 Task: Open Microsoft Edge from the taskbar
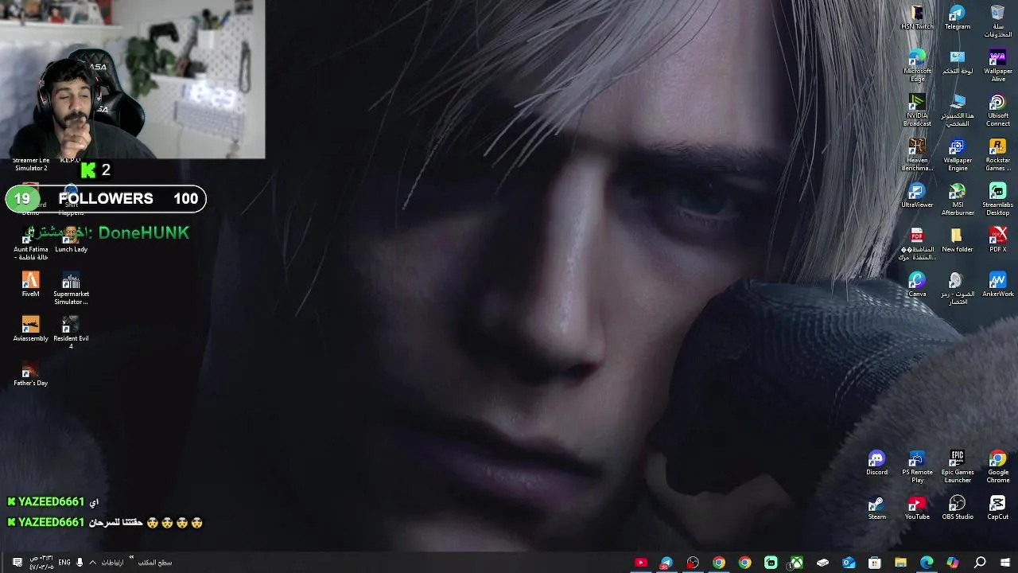pos(927,563)
